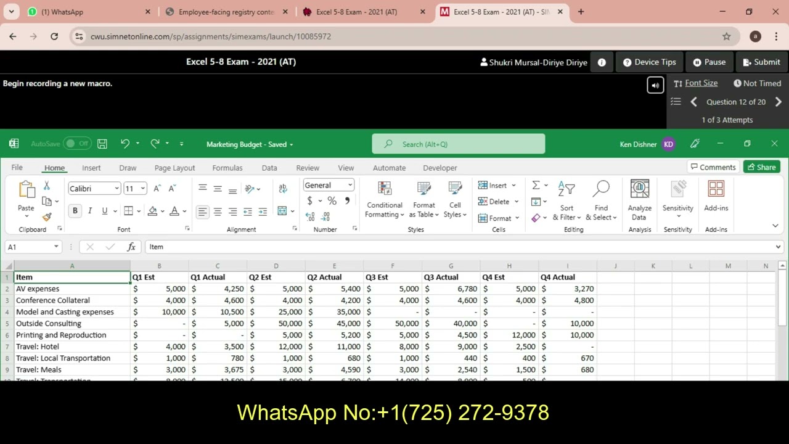Toggle Underline formatting
The width and height of the screenshot is (789, 444).
pos(105,211)
